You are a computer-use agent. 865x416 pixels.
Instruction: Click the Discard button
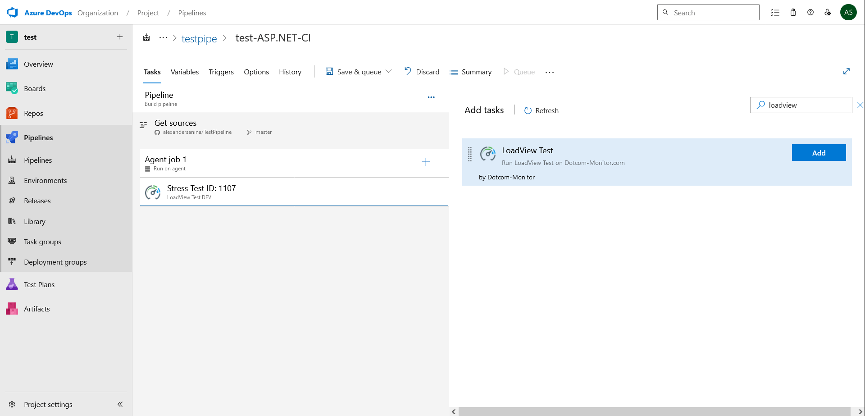point(422,72)
